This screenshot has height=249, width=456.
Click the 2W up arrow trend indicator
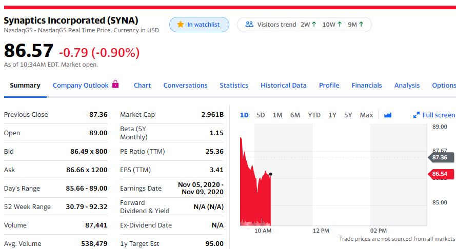[314, 25]
